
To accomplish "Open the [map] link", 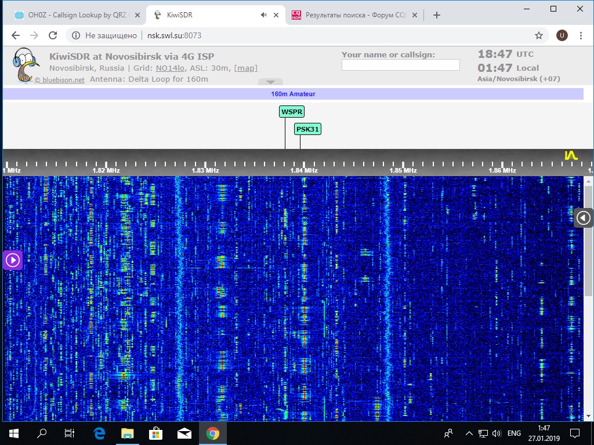I will 245,68.
